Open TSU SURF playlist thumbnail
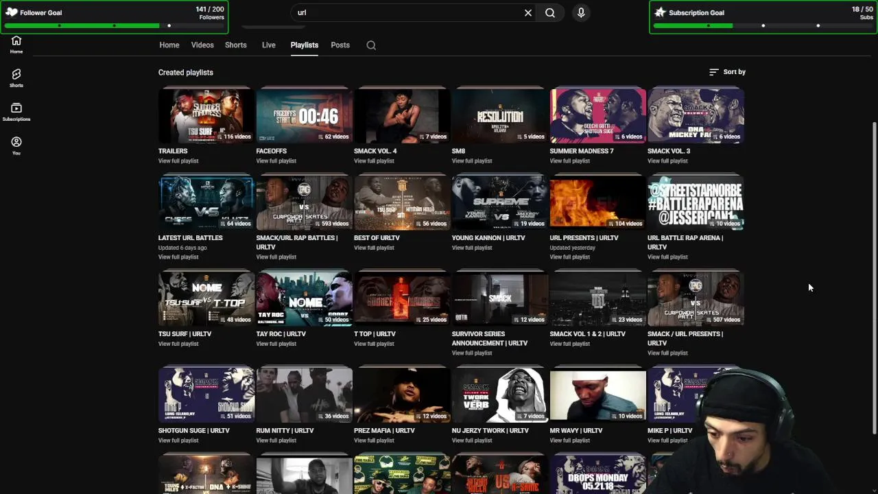Screen dimensions: 878x494 [x=206, y=298]
